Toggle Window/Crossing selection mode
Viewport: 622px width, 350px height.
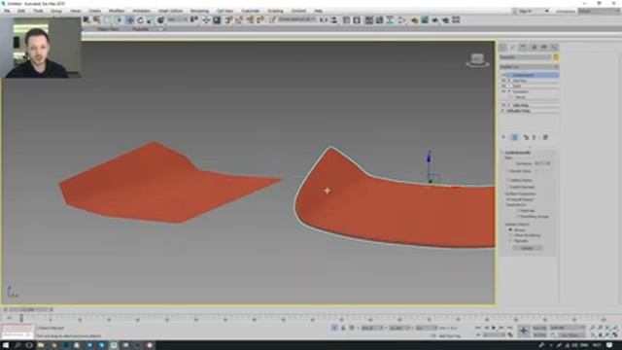click(119, 19)
